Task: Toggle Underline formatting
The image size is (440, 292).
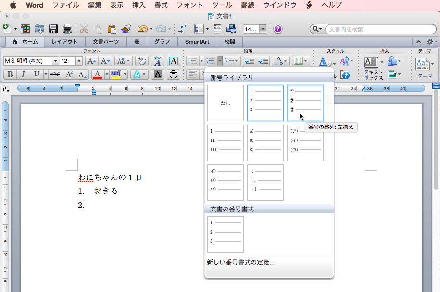Action: pos(37,74)
